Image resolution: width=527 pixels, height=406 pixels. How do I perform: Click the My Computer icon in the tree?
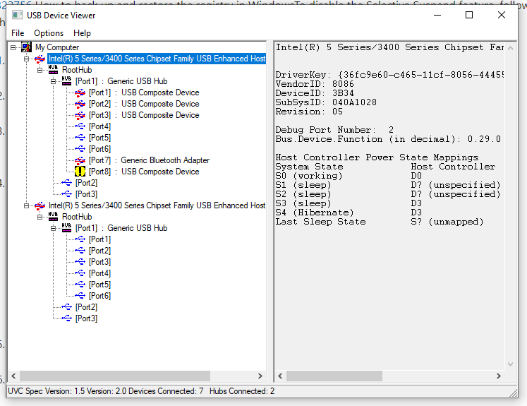pyautogui.click(x=26, y=47)
